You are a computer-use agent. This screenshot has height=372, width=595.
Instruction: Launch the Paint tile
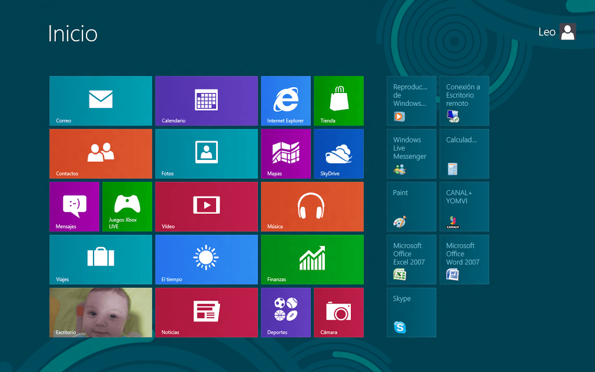(411, 206)
